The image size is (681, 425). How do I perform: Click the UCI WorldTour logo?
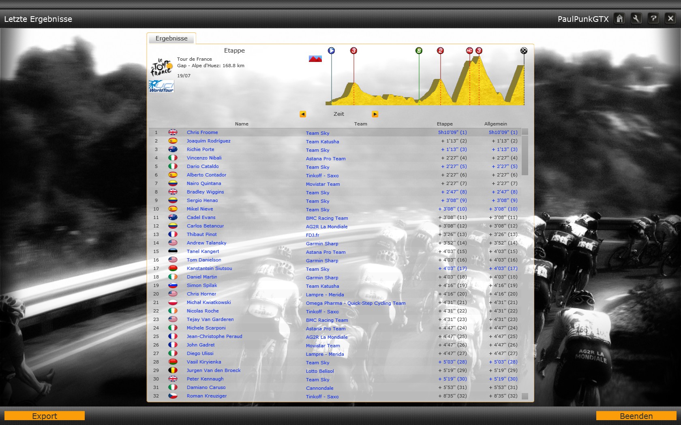161,86
